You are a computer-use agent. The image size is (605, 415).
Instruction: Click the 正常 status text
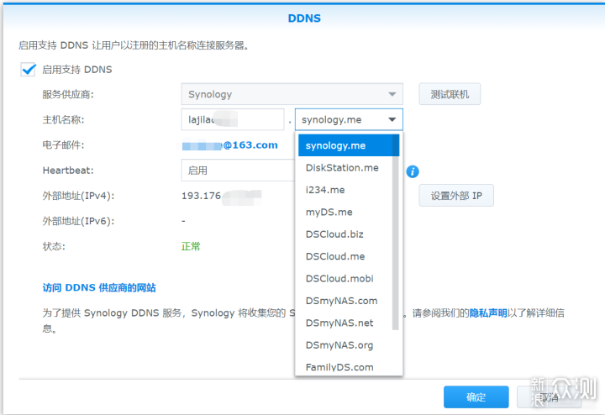191,246
